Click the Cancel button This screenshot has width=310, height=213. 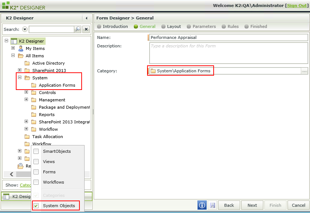(298, 205)
